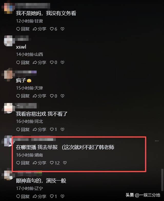
Task: Like the Hebei comment about 出戏
Action: coord(53,129)
